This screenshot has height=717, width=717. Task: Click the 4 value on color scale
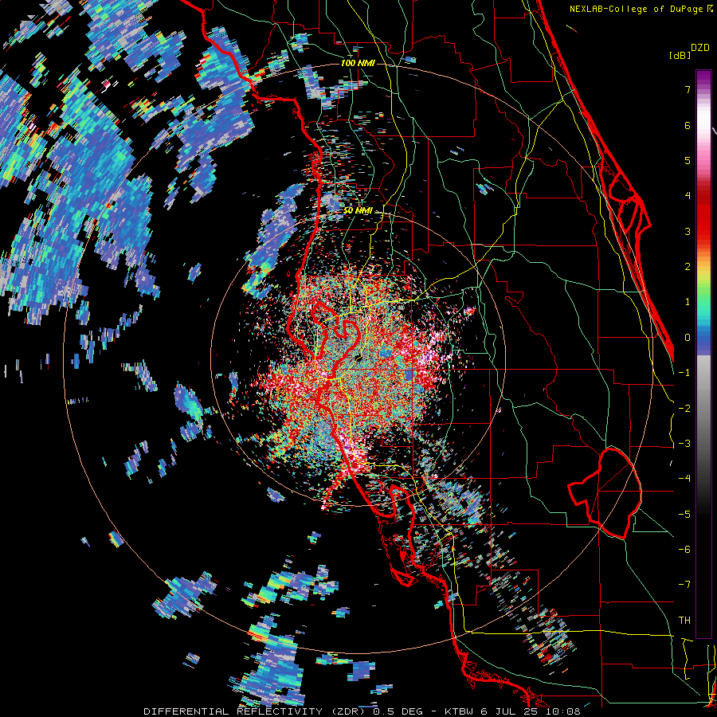click(x=688, y=196)
